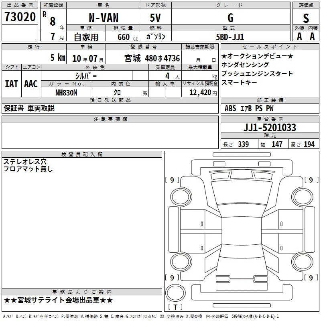Click the スマートキー sales point
Viewport: 321px width, 321px height.
tap(239, 82)
